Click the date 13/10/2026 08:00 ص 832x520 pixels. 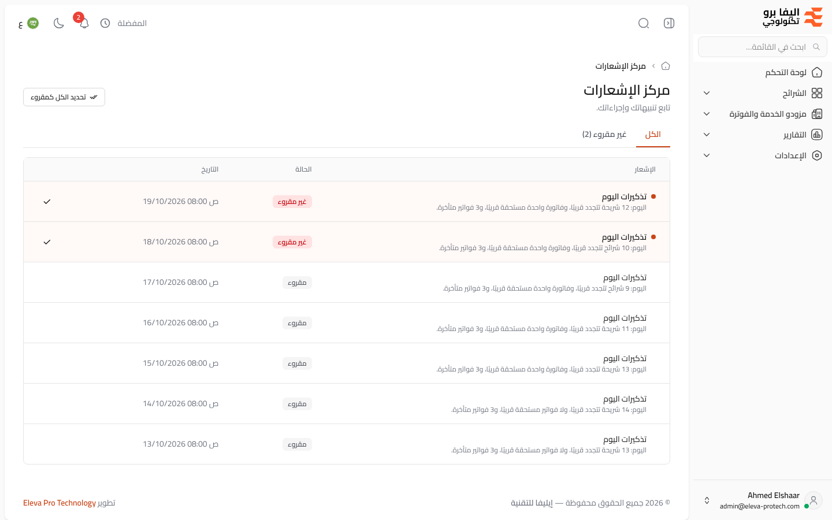[x=181, y=444]
